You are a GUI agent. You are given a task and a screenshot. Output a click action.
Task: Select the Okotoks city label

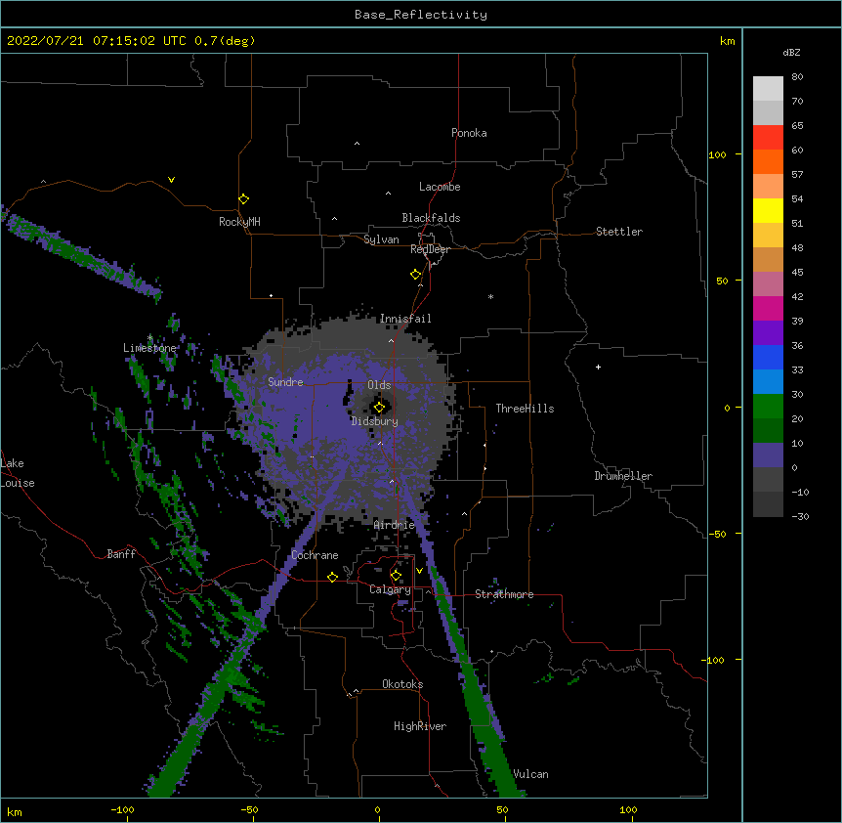pyautogui.click(x=402, y=684)
